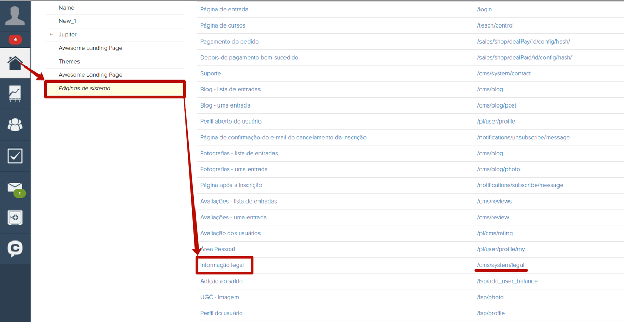Open the safe vault sales icon

[15, 218]
